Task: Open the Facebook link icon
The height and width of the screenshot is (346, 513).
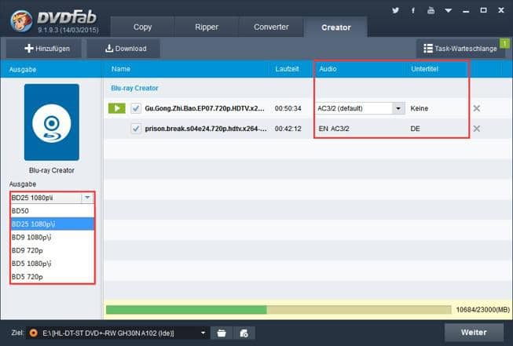Action: tap(413, 10)
